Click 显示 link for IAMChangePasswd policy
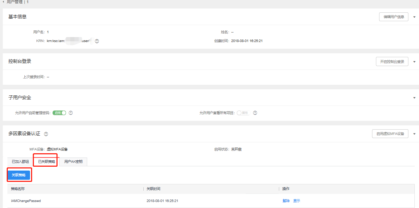This screenshot has width=419, height=208. pyautogui.click(x=297, y=201)
